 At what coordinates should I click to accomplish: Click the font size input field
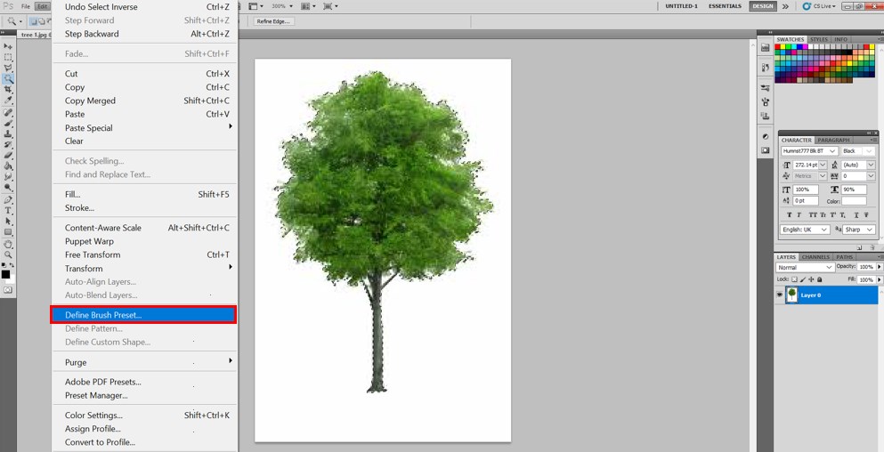coord(806,165)
